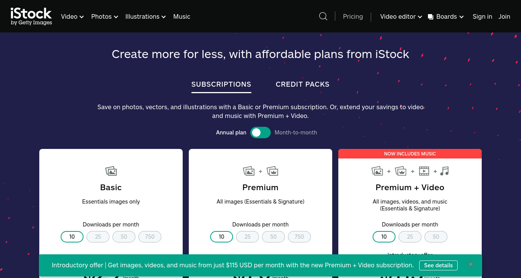Dismiss the introductory offer banner

coord(471,264)
